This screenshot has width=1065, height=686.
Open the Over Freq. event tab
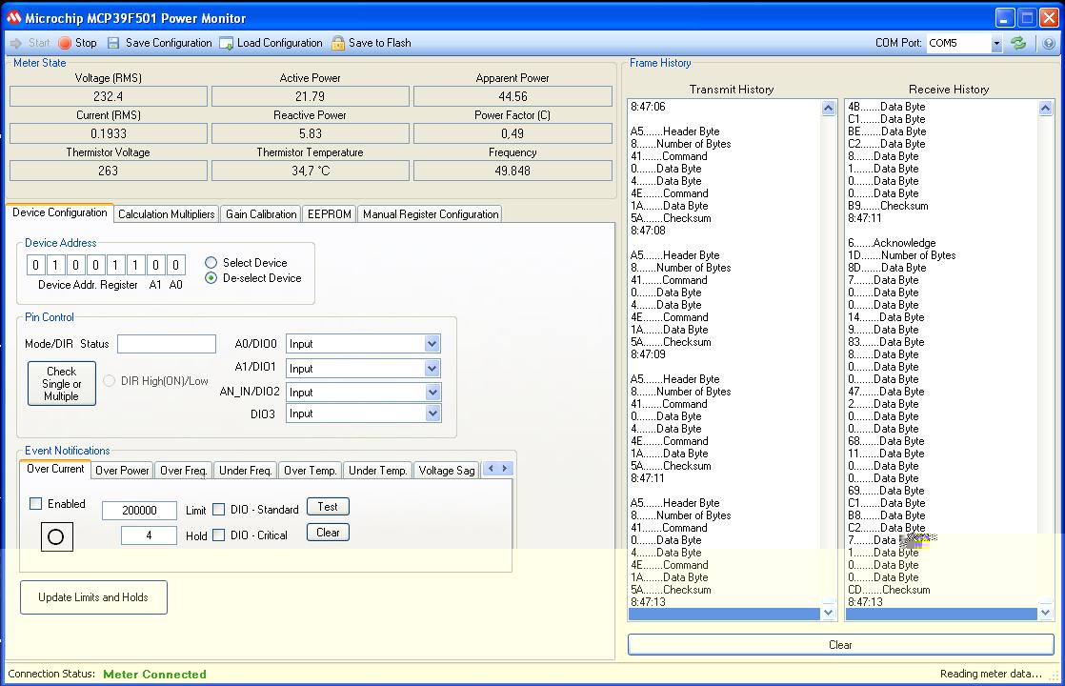click(183, 470)
